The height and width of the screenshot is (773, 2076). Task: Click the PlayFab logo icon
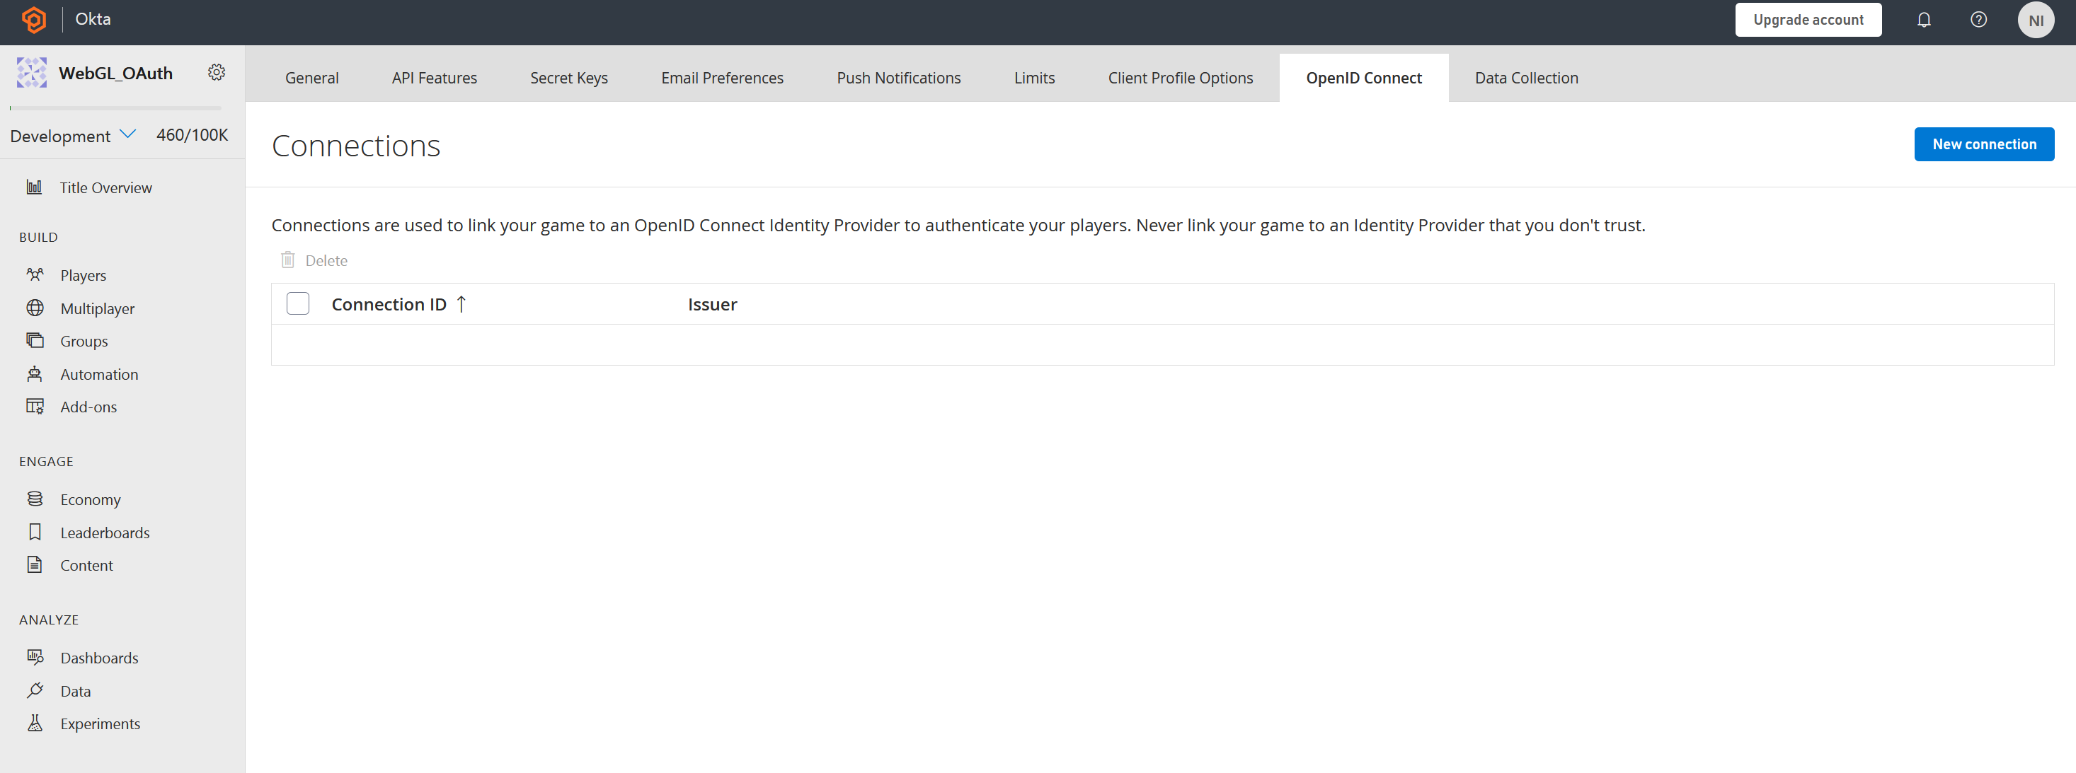34,19
